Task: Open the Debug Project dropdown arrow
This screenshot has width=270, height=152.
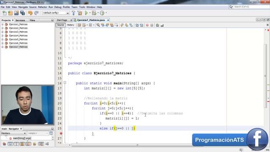Action: (x=98, y=13)
